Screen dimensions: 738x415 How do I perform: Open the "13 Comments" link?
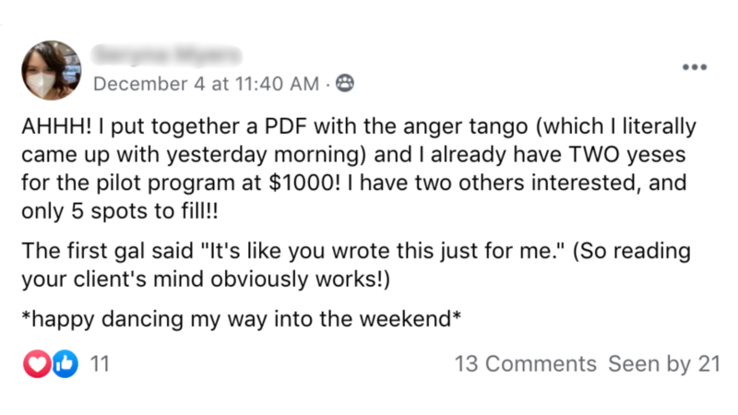coord(525,364)
